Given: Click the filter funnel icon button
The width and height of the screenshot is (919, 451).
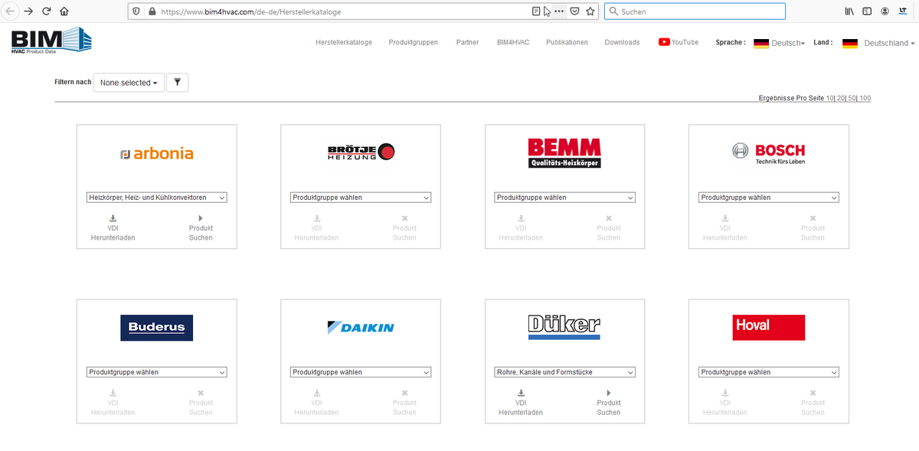Looking at the screenshot, I should click(177, 83).
